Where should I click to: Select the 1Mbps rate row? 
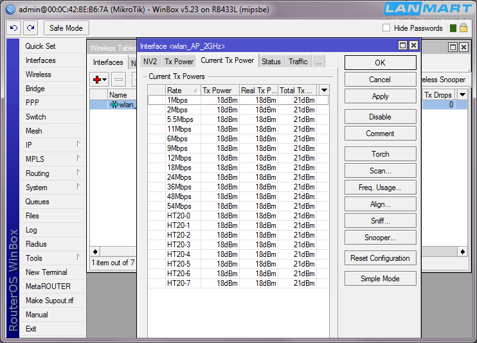point(239,100)
